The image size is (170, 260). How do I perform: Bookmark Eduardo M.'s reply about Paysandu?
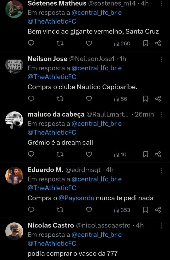pyautogui.click(x=146, y=210)
